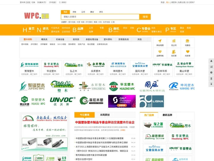This screenshot has height=161, width=214.
Task: Click the back-to-top arrow sidebar icon
Action: coord(211,84)
